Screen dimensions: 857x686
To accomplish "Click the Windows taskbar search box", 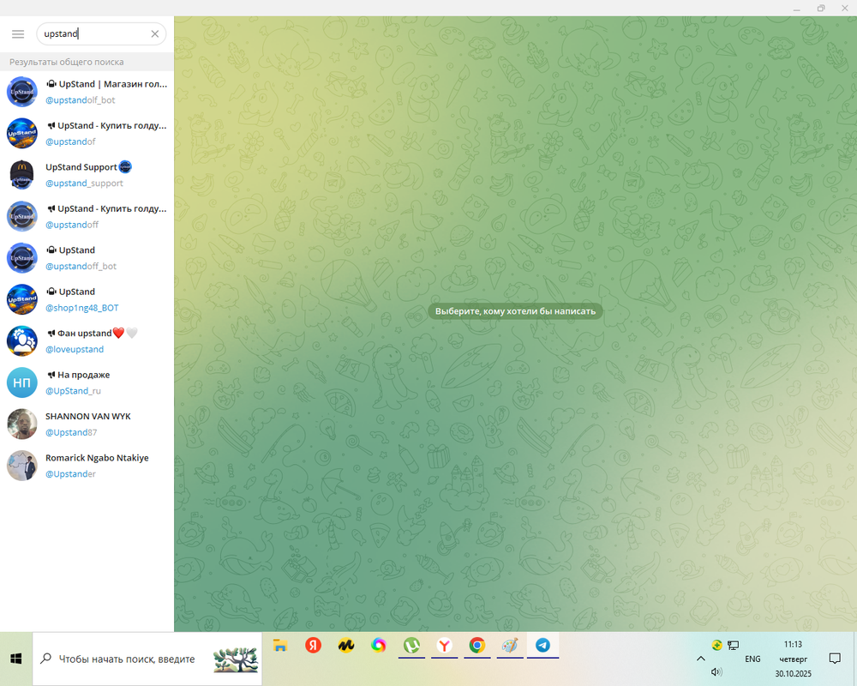I will pos(147,659).
